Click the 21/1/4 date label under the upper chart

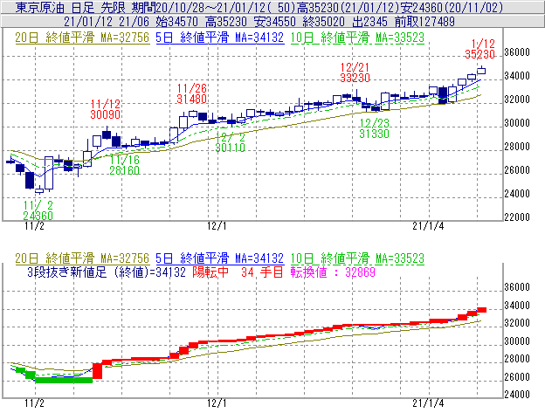[428, 226]
